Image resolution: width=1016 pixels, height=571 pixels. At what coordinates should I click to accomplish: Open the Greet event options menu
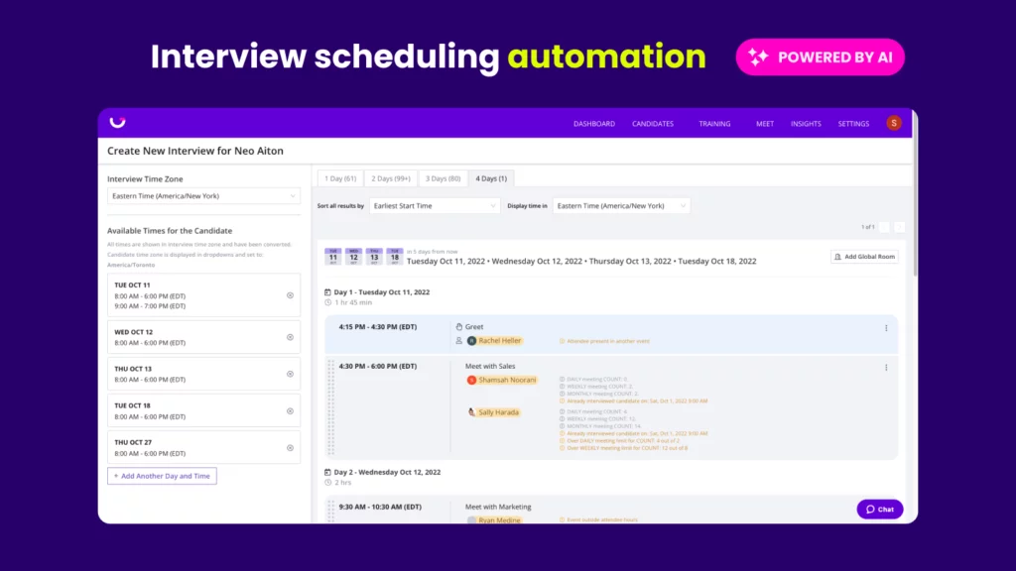point(886,328)
